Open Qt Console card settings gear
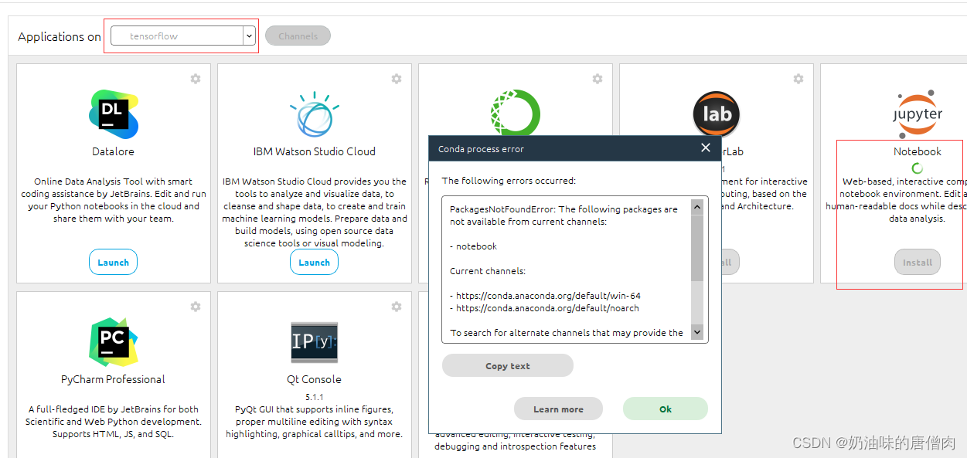 pyautogui.click(x=397, y=307)
